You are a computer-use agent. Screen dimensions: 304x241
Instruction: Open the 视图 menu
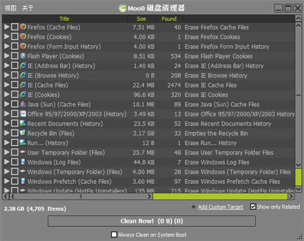10,8
